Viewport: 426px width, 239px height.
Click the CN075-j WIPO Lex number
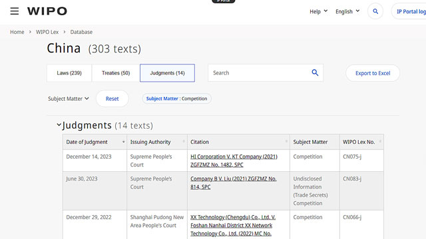(352, 157)
